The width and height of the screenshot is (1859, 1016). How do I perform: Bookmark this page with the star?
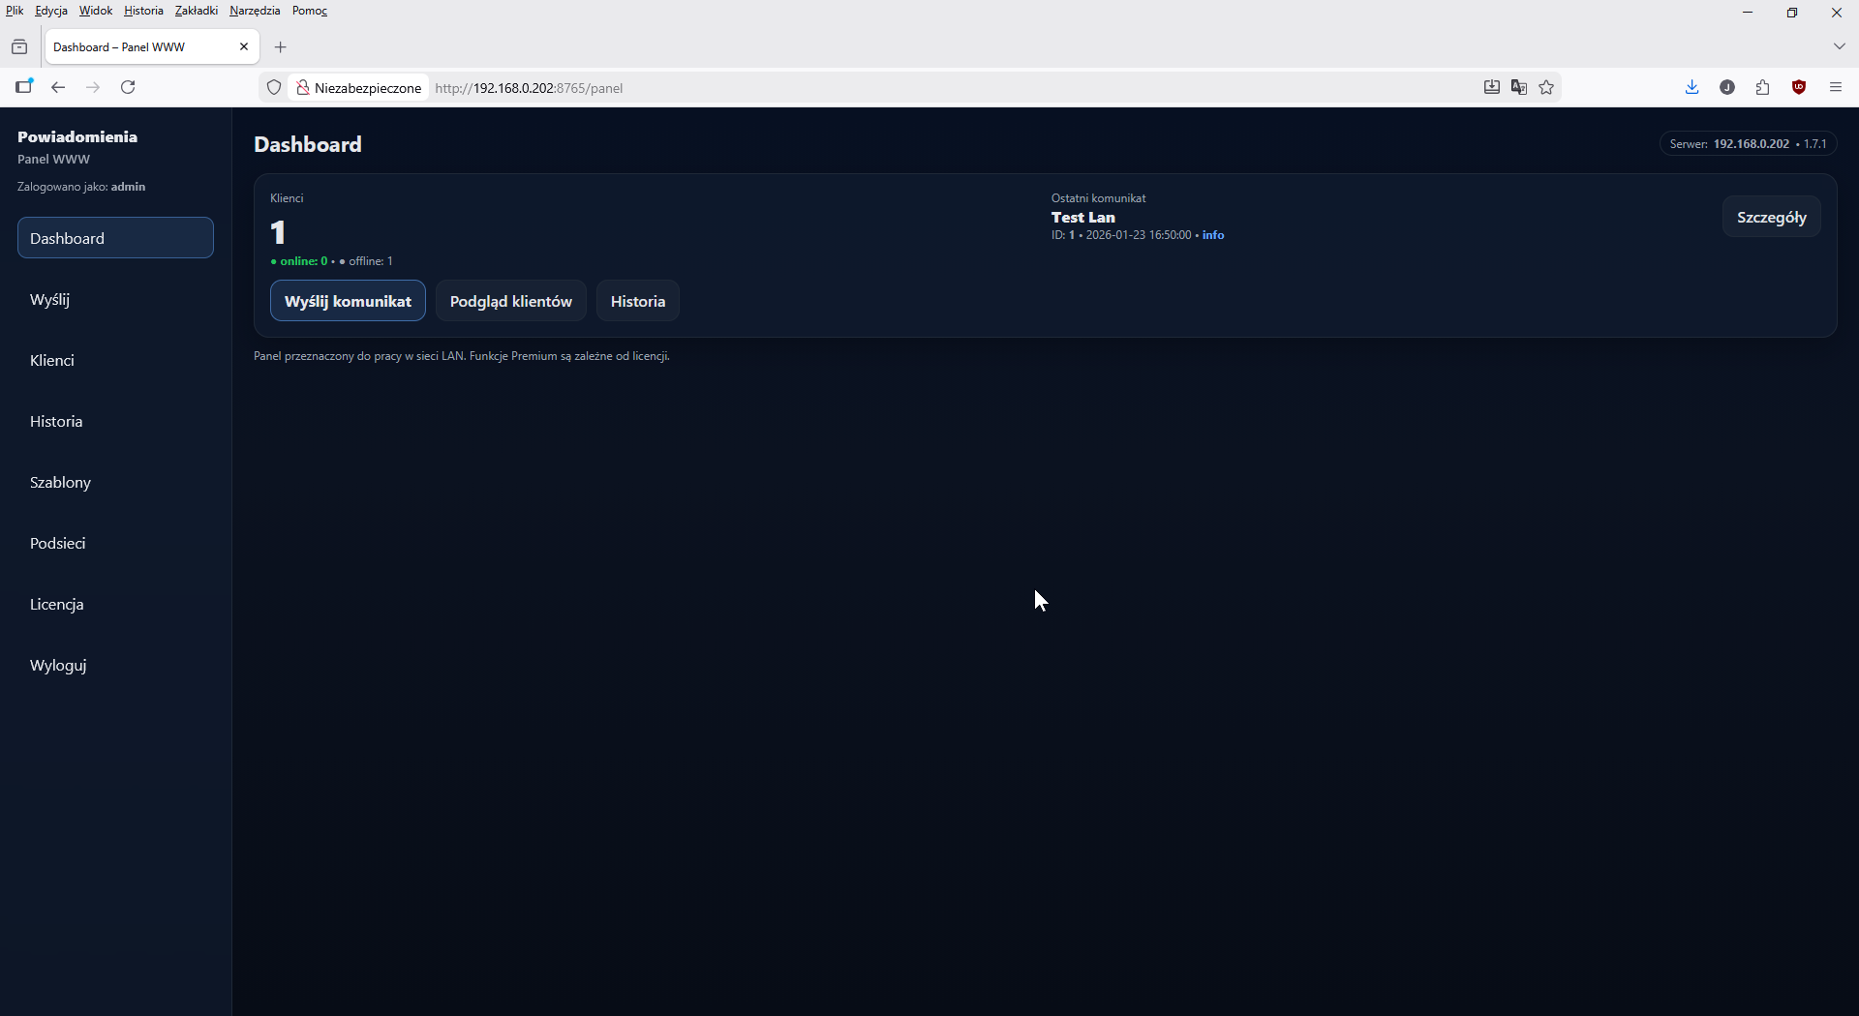(x=1545, y=87)
